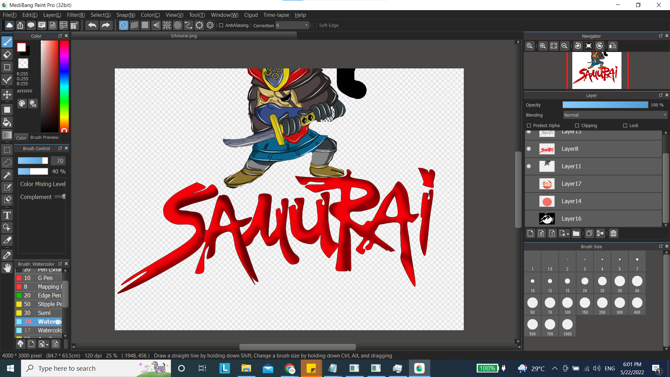Open the Correction value dropdown

click(292, 25)
